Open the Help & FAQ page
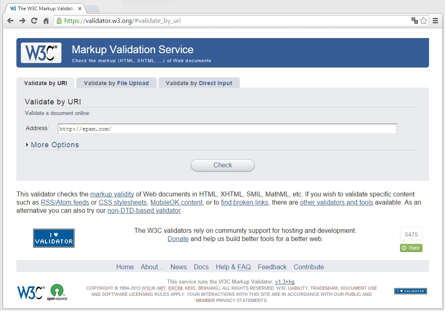Screen dimensions: 445x311 [x=233, y=267]
